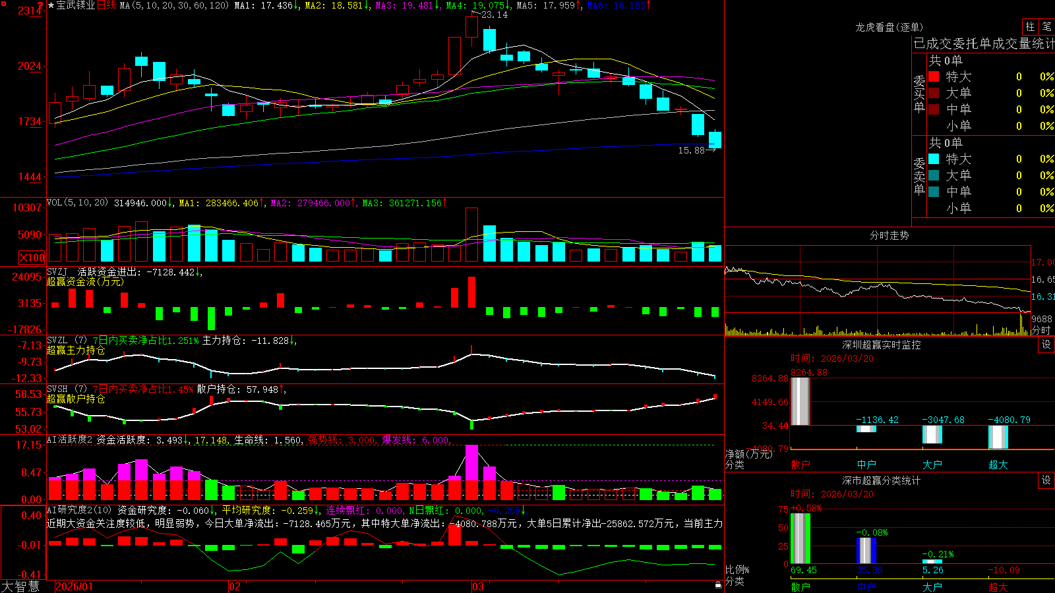Viewport: 1055px width, 593px height.
Task: Click the 深市超赢分类统计 panel title
Action: point(882,480)
